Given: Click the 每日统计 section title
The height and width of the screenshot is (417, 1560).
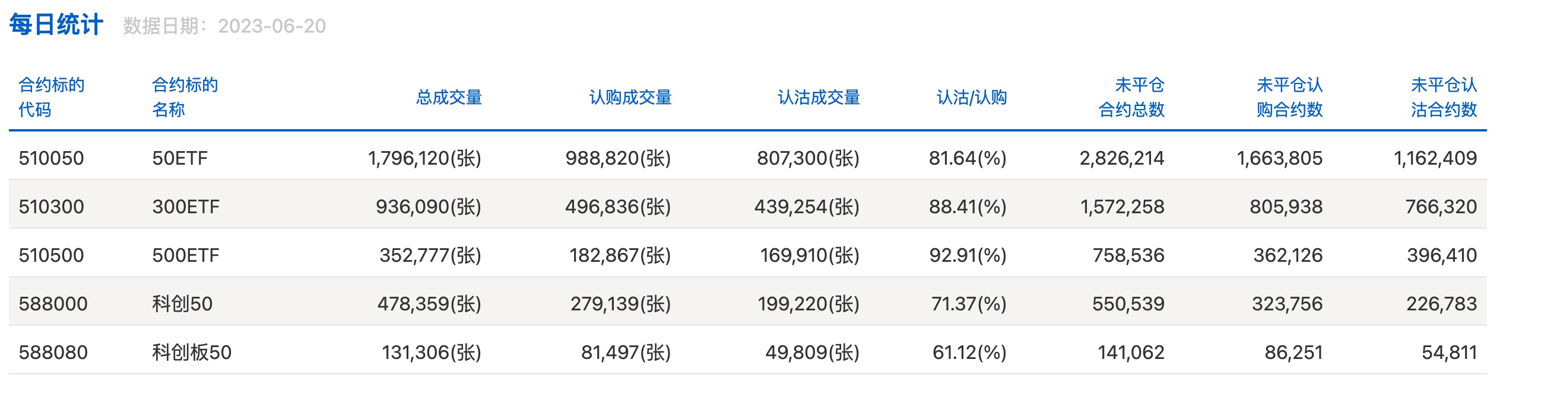Looking at the screenshot, I should point(56,25).
